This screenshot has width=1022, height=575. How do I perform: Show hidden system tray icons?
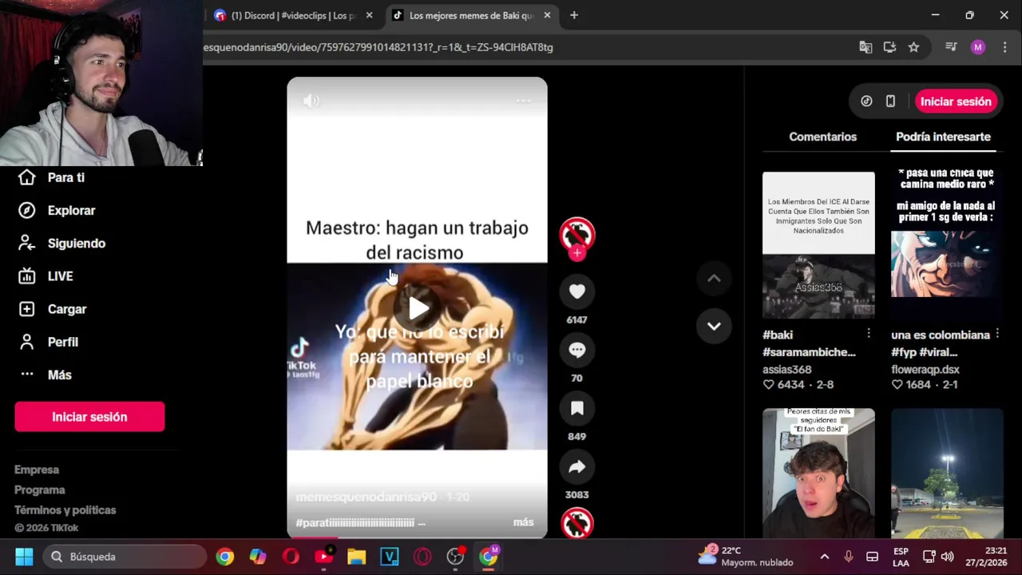(x=825, y=557)
